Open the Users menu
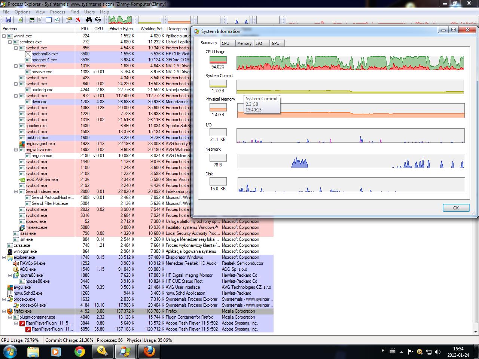This screenshot has width=479, height=359. tap(89, 12)
